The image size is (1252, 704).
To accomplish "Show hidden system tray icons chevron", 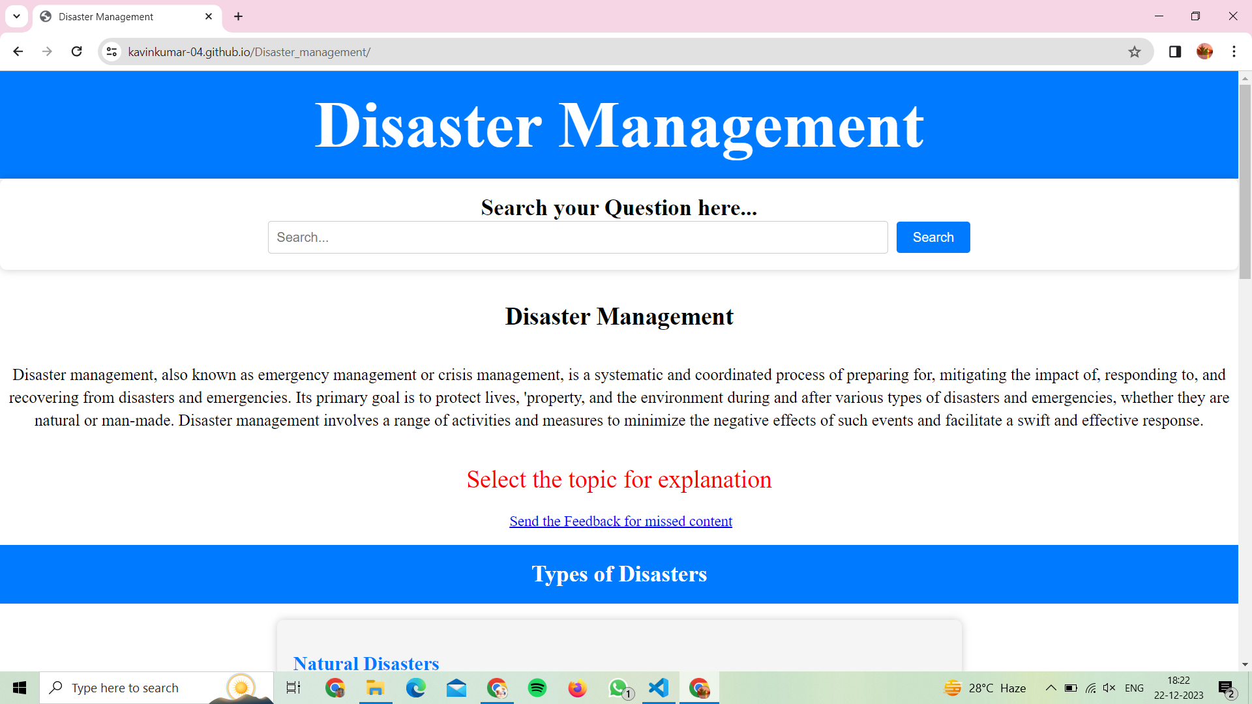I will [x=1051, y=688].
